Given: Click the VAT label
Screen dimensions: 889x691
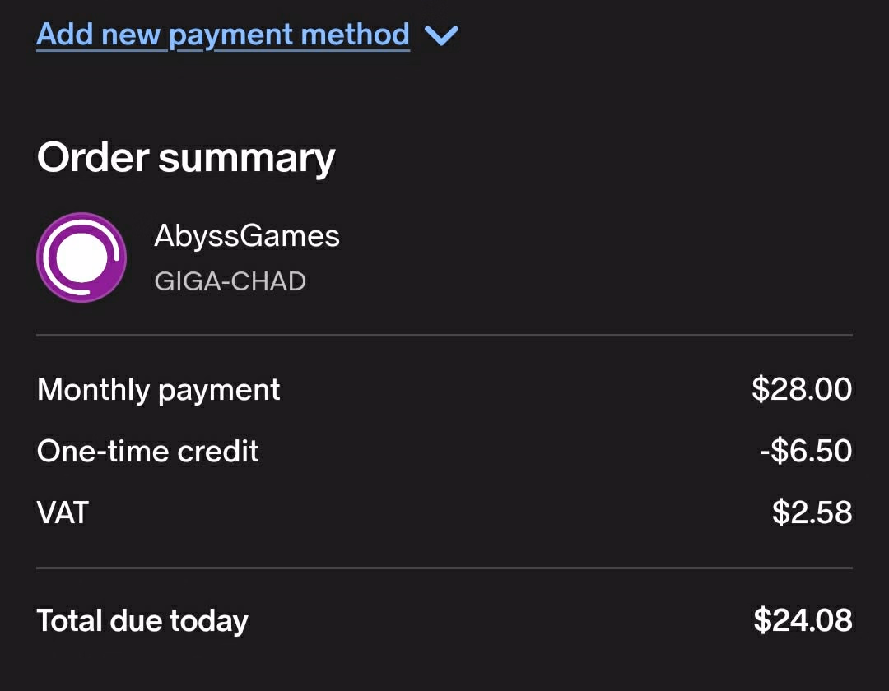Looking at the screenshot, I should click(63, 512).
